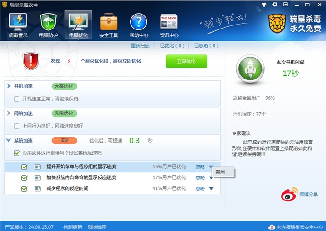Click 忽略 for 提升开始菜单与程序组的显示速度
Screen dimensions: 326x231
[200, 167]
